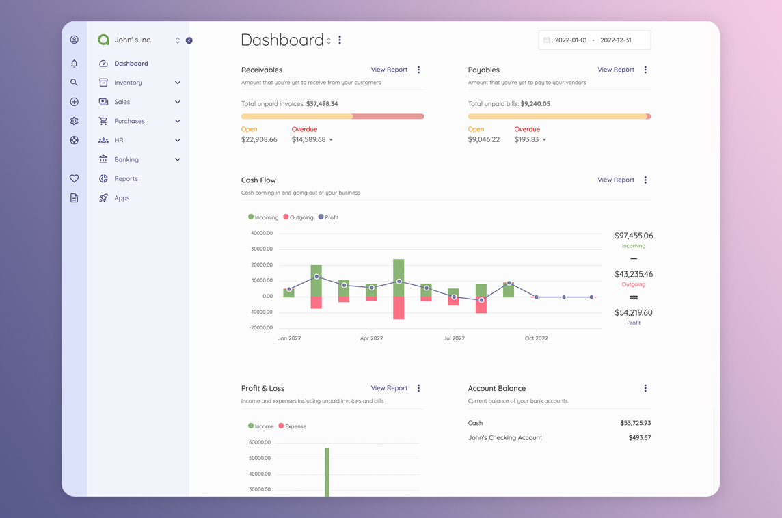The height and width of the screenshot is (518, 782).
Task: Click View Report for Payables
Action: [616, 70]
